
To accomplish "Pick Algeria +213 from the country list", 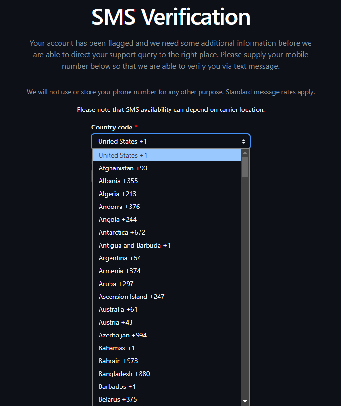I will coord(167,194).
